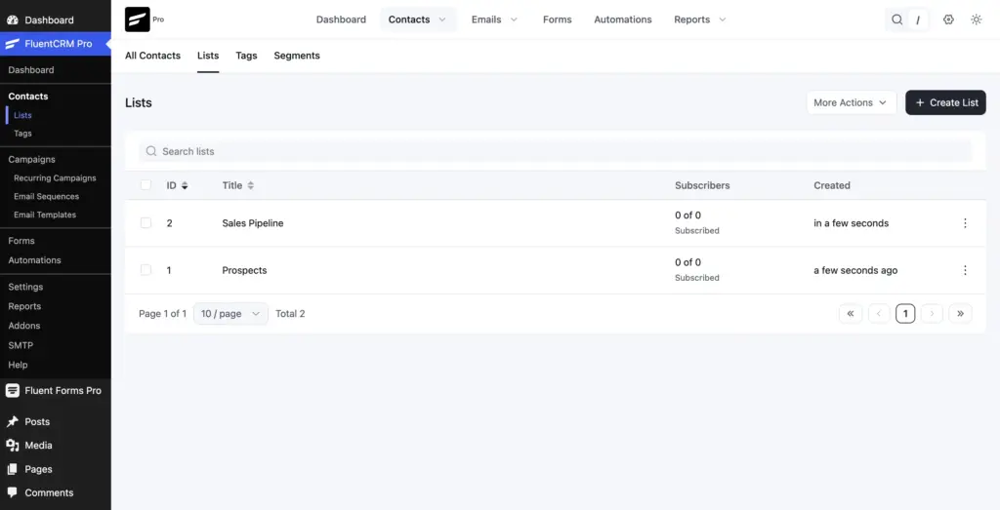Open the Campaigns sidebar link

(32, 159)
